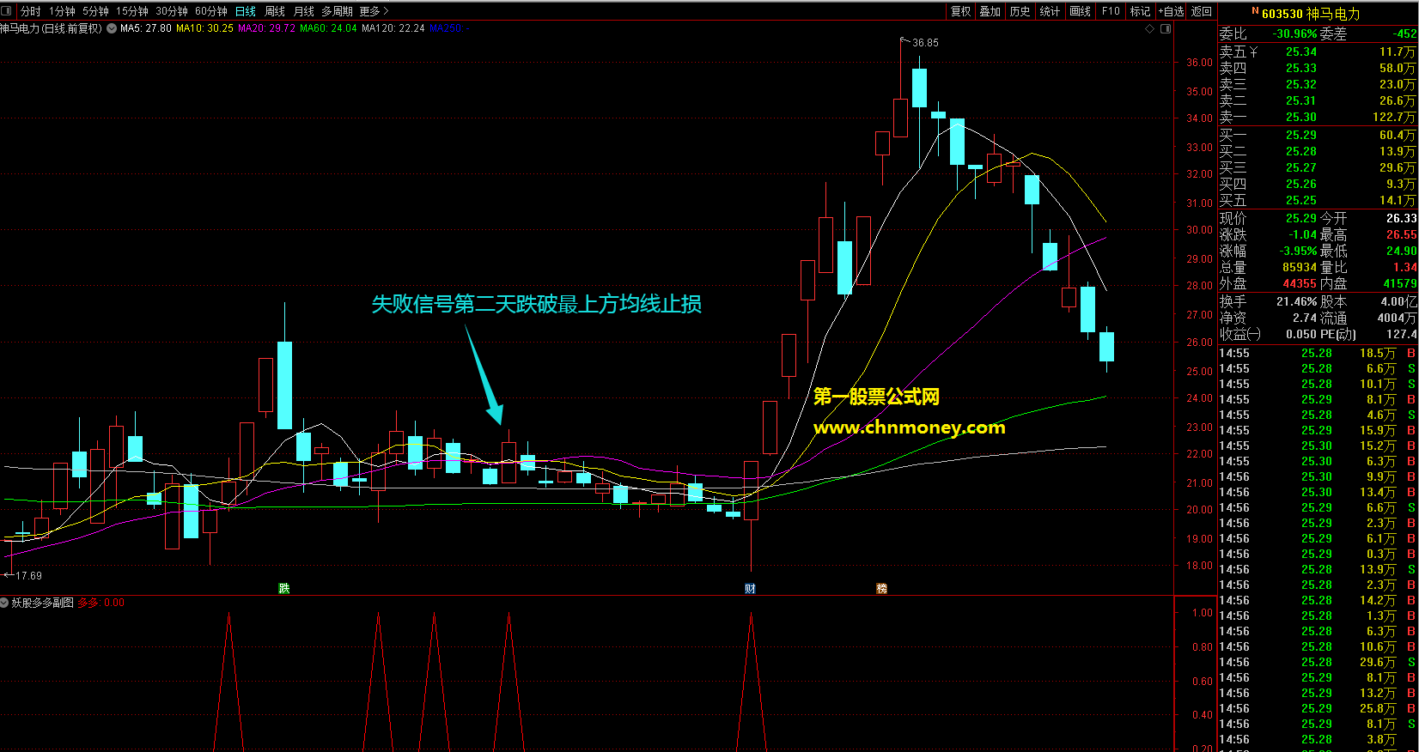The width and height of the screenshot is (1419, 752).
Task: Click the 买五 price 25.25
Action: click(x=1300, y=200)
